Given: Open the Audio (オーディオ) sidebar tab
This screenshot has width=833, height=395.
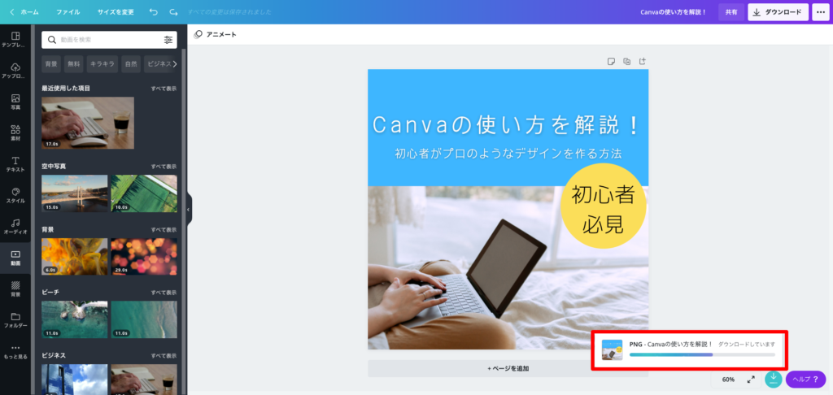Looking at the screenshot, I should (x=15, y=227).
